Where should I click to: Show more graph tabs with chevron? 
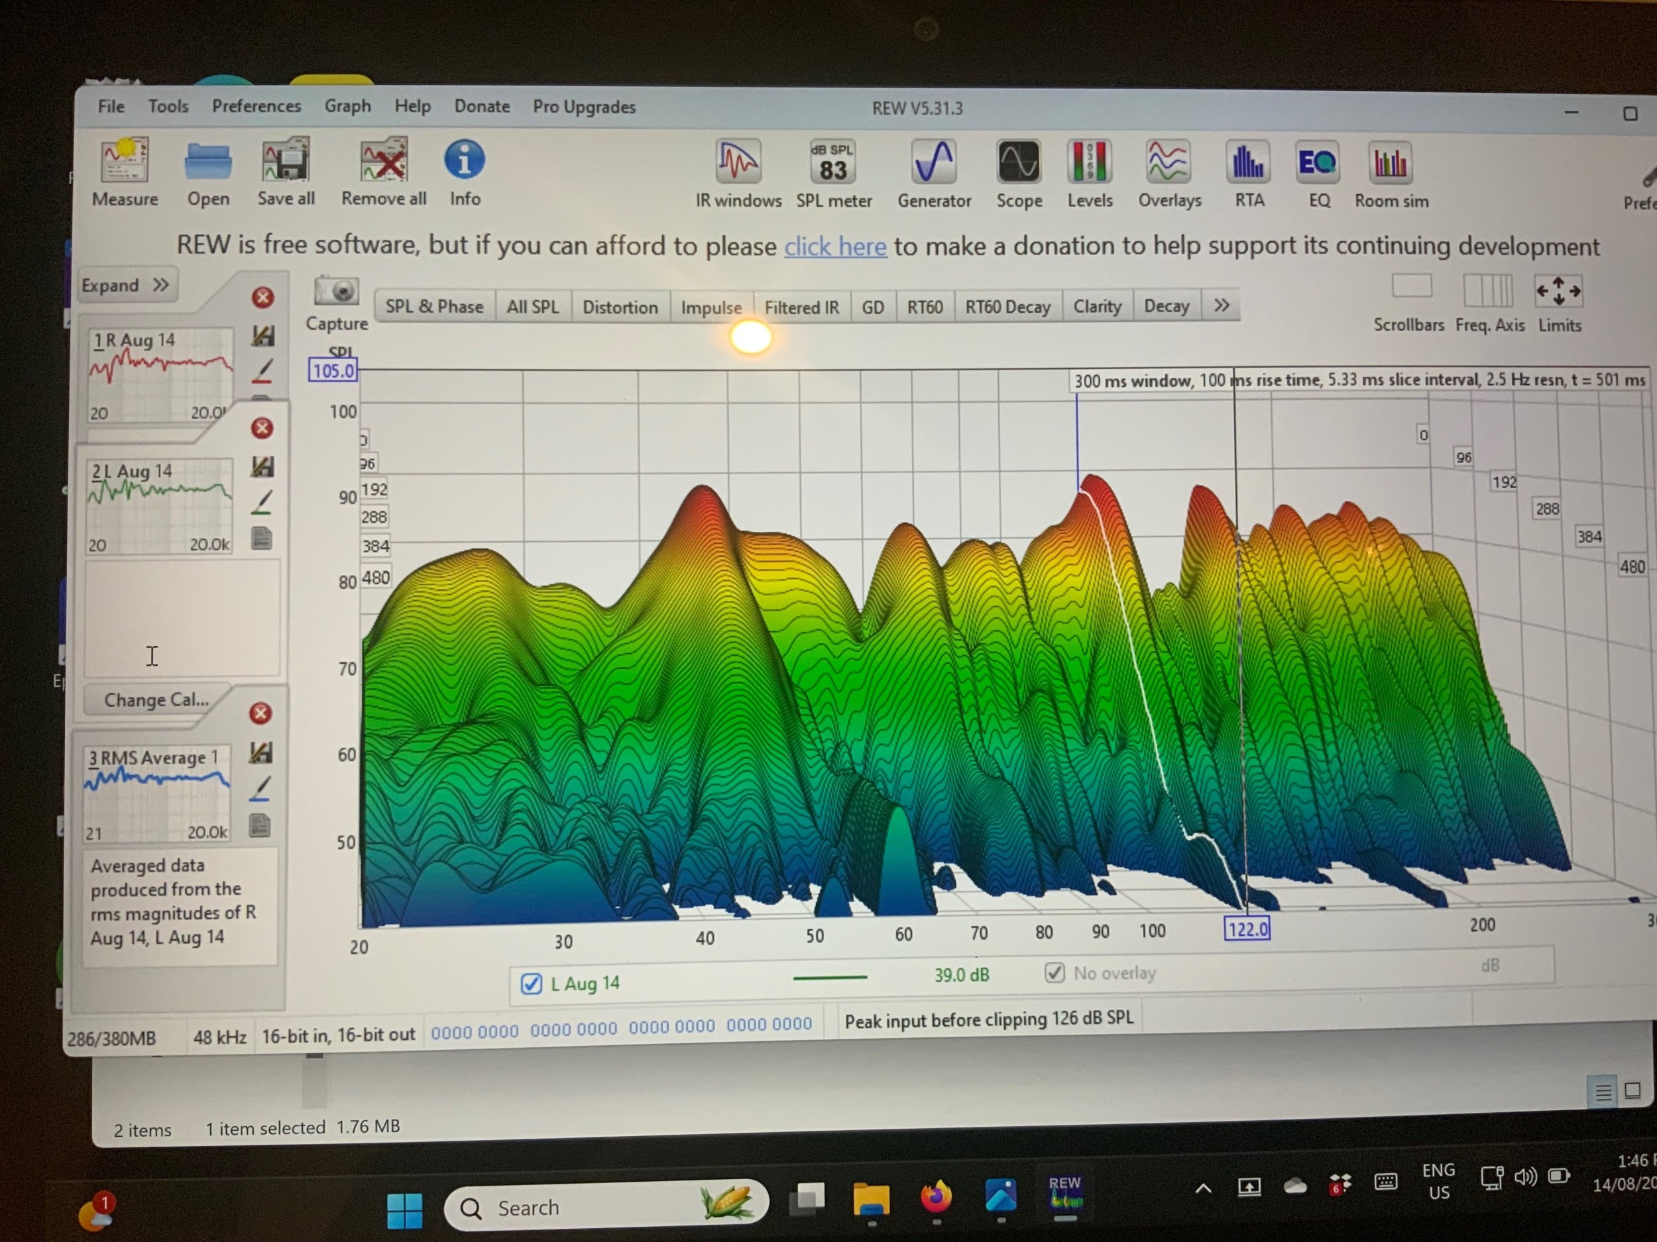[1221, 305]
